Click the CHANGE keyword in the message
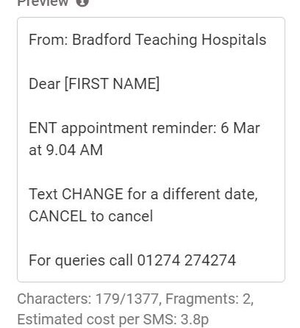 tap(92, 194)
